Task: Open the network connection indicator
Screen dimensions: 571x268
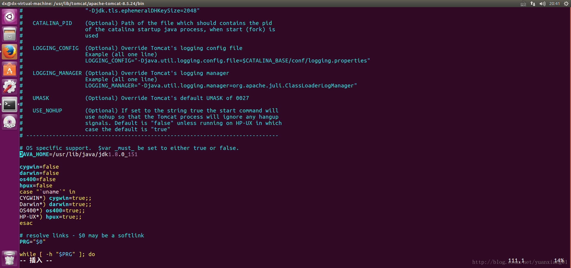Action: 533,4
